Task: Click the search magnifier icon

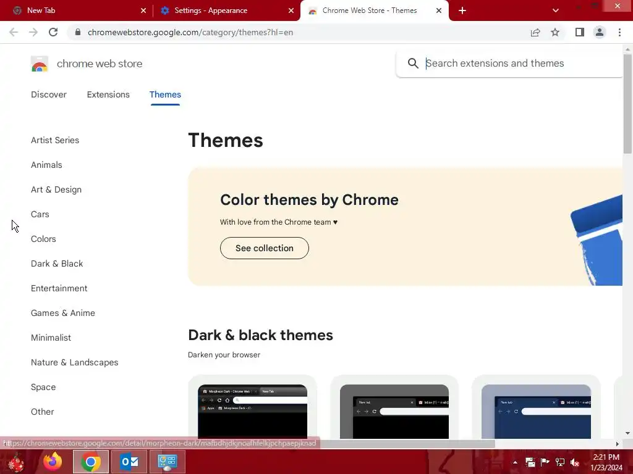Action: pyautogui.click(x=413, y=64)
